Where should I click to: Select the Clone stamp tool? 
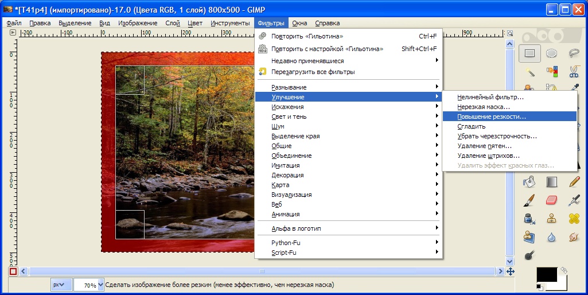(x=552, y=219)
